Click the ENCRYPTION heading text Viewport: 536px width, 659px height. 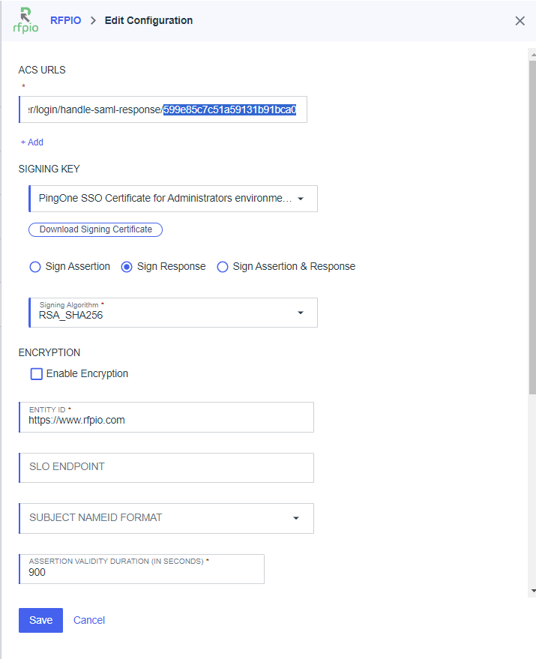tap(49, 352)
